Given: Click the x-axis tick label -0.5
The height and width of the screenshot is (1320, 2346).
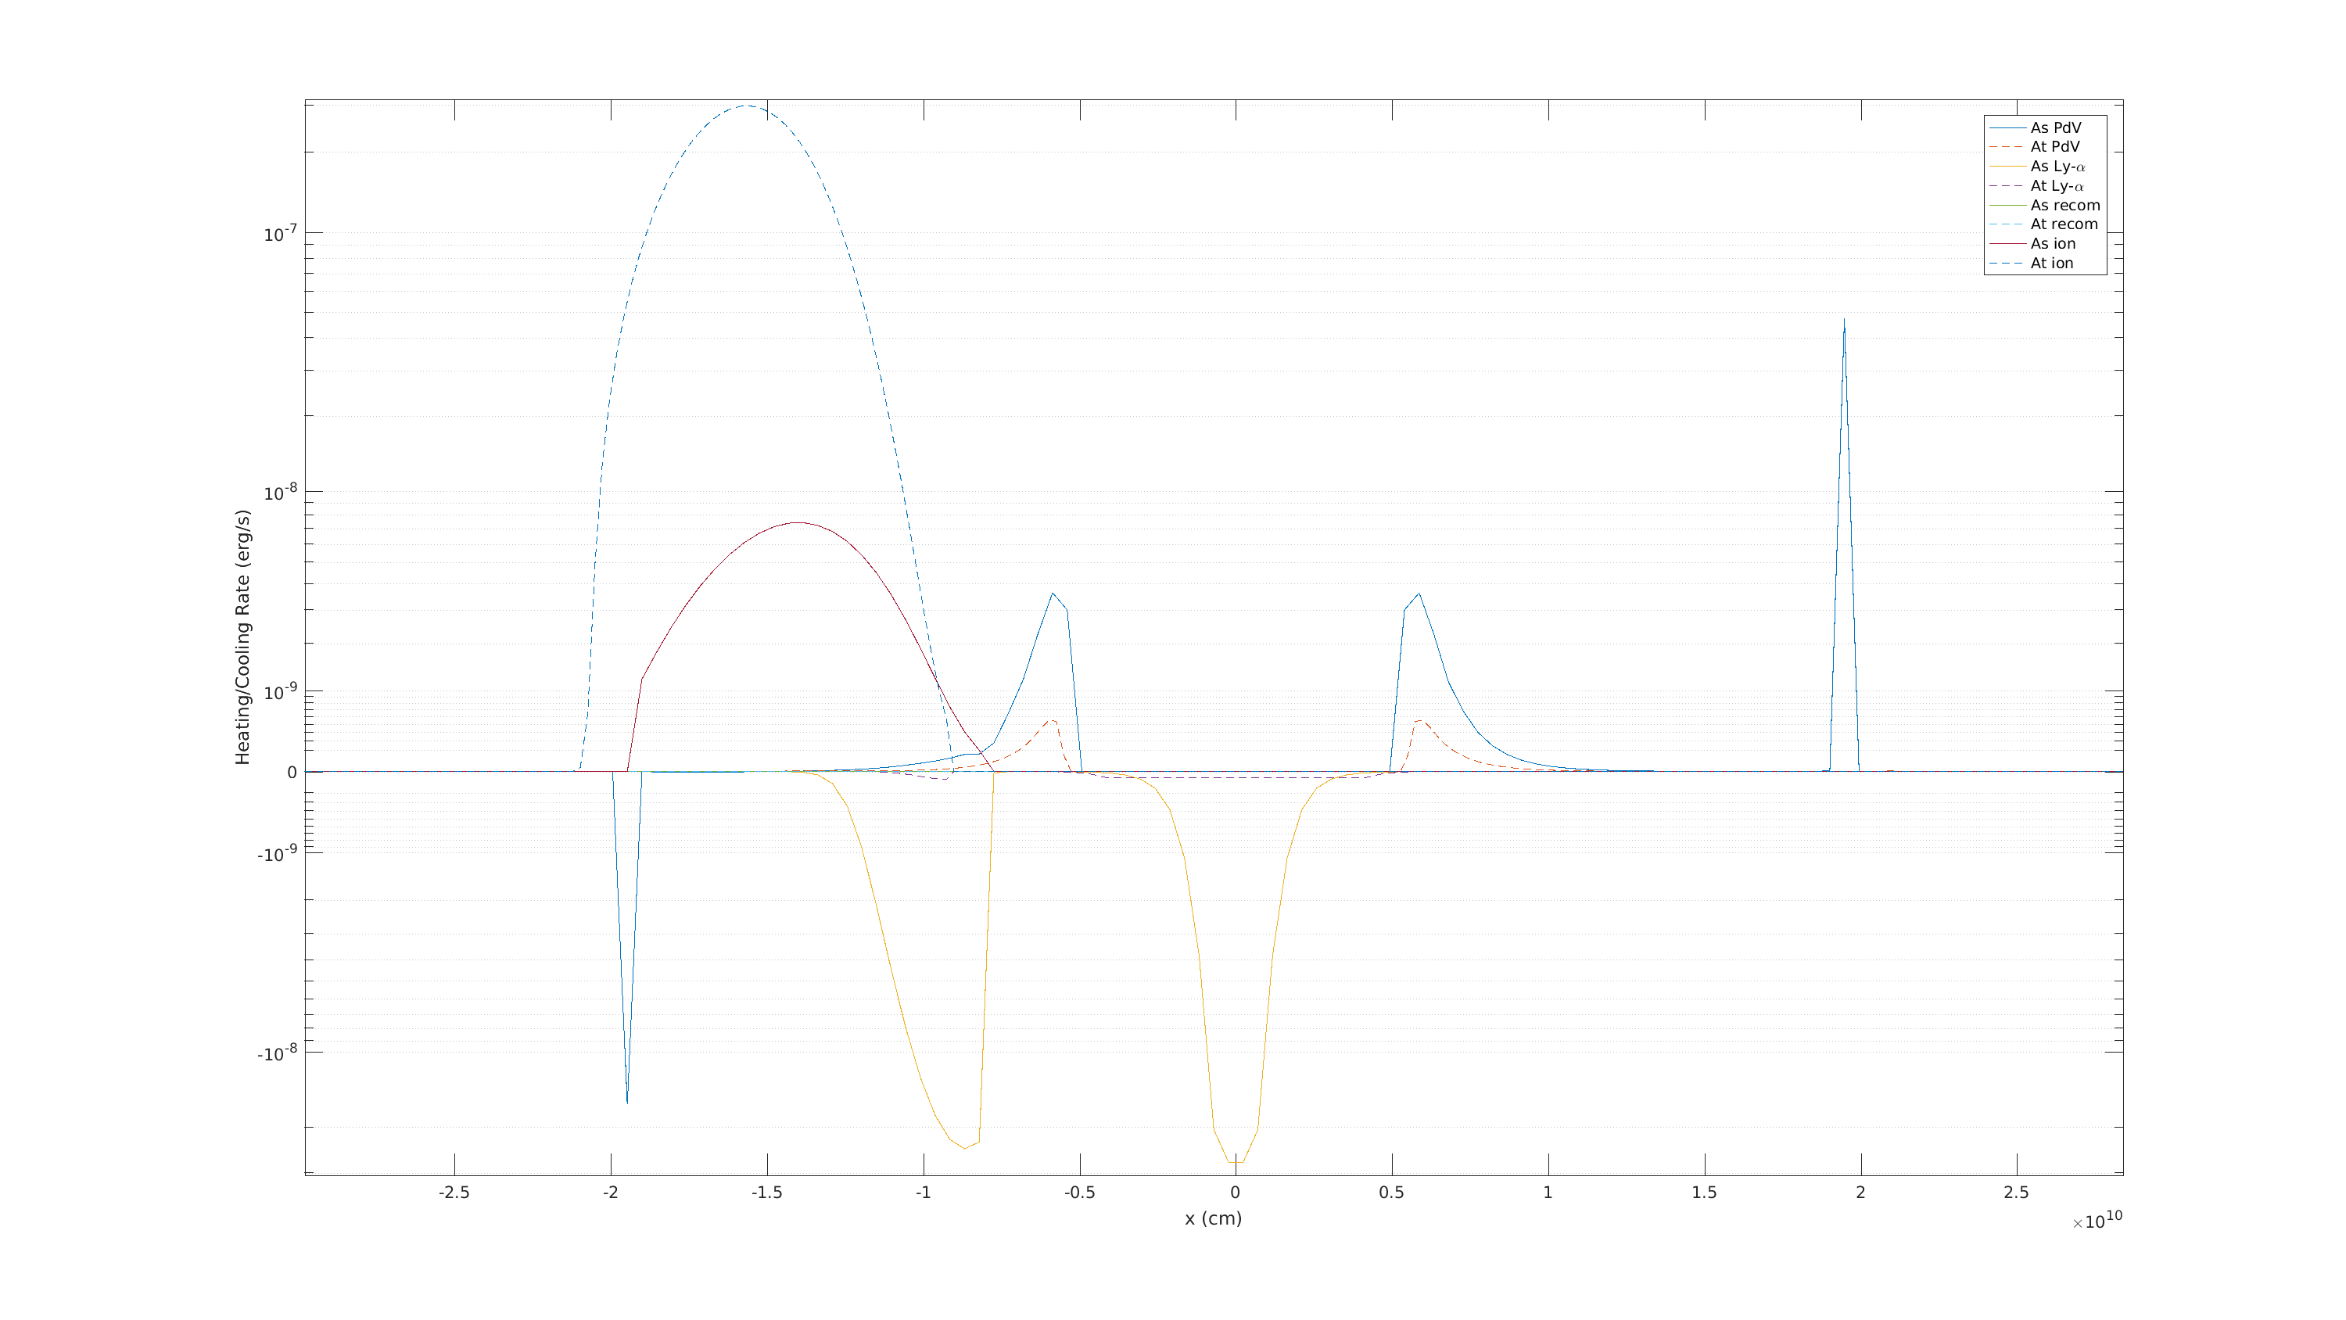Looking at the screenshot, I should (1079, 1193).
